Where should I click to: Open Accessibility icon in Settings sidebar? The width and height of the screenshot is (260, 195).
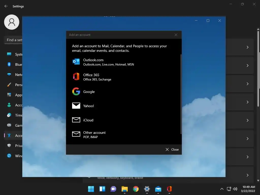9,135
